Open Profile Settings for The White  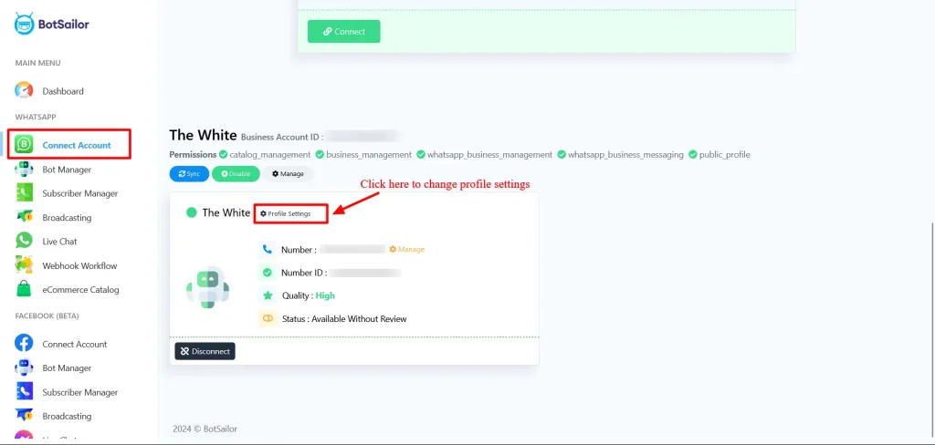pyautogui.click(x=289, y=213)
